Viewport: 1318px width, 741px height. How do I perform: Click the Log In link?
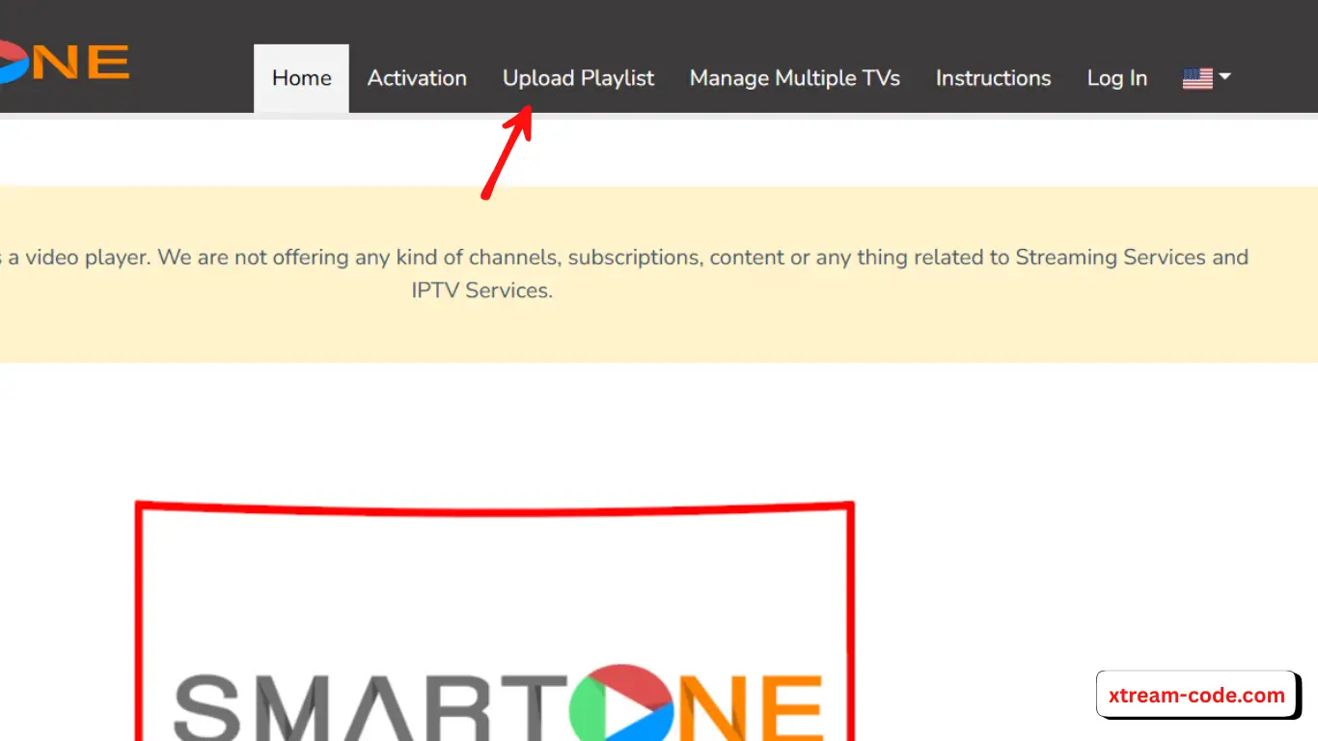(1116, 78)
